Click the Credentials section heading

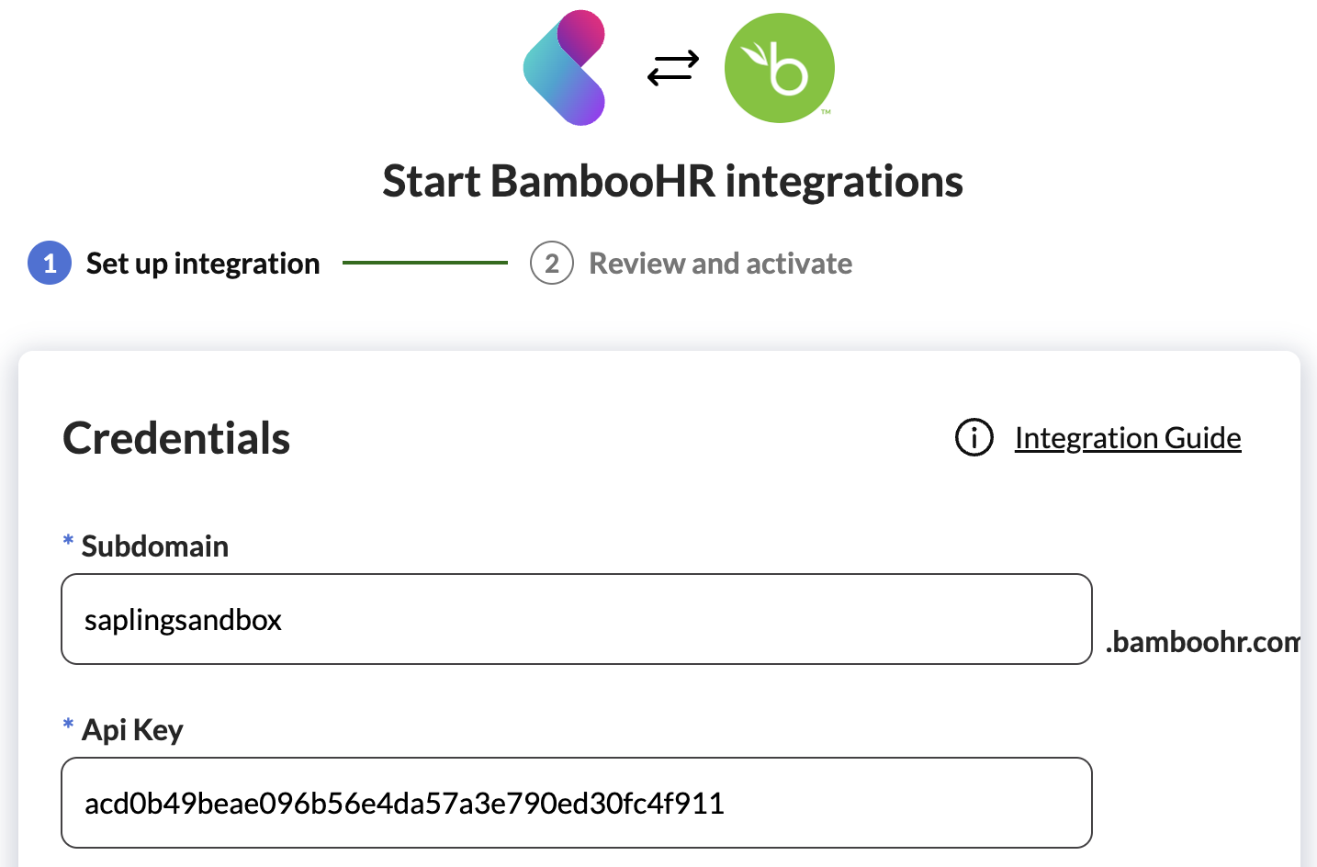click(175, 438)
